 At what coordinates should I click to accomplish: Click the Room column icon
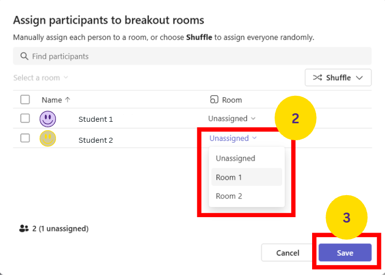click(214, 100)
